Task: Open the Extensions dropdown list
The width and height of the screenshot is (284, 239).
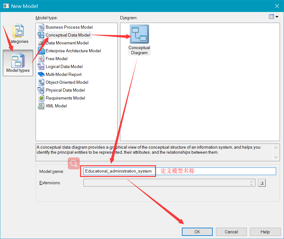Action: pyautogui.click(x=251, y=183)
